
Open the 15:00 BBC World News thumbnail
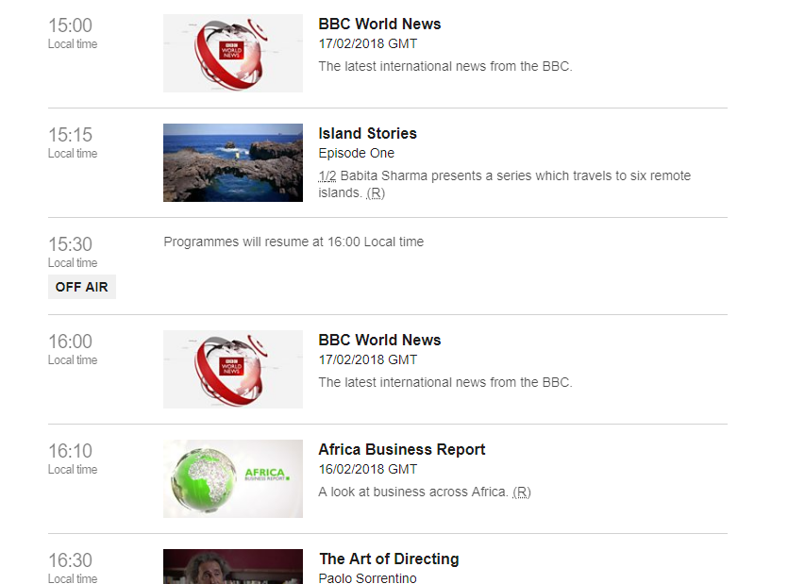point(233,53)
